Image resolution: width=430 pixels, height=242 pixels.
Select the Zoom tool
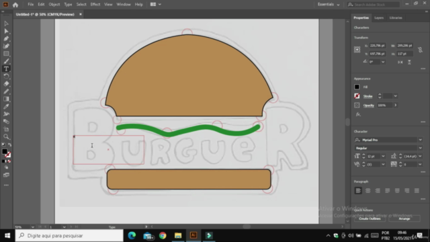point(6,136)
